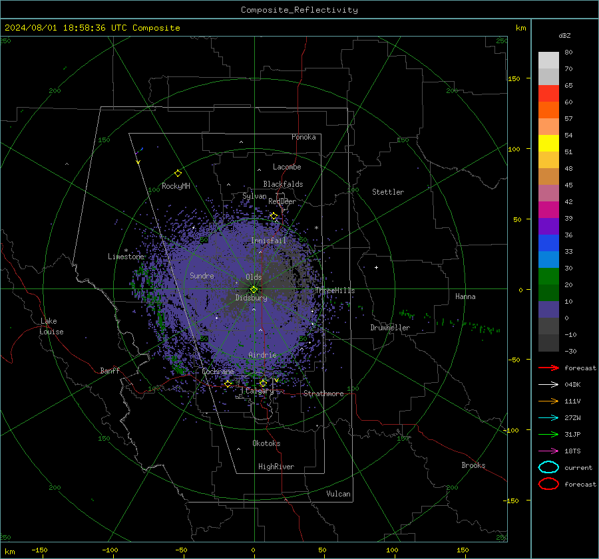Click the Stettler city label
Image resolution: width=599 pixels, height=559 pixels.
coord(388,192)
